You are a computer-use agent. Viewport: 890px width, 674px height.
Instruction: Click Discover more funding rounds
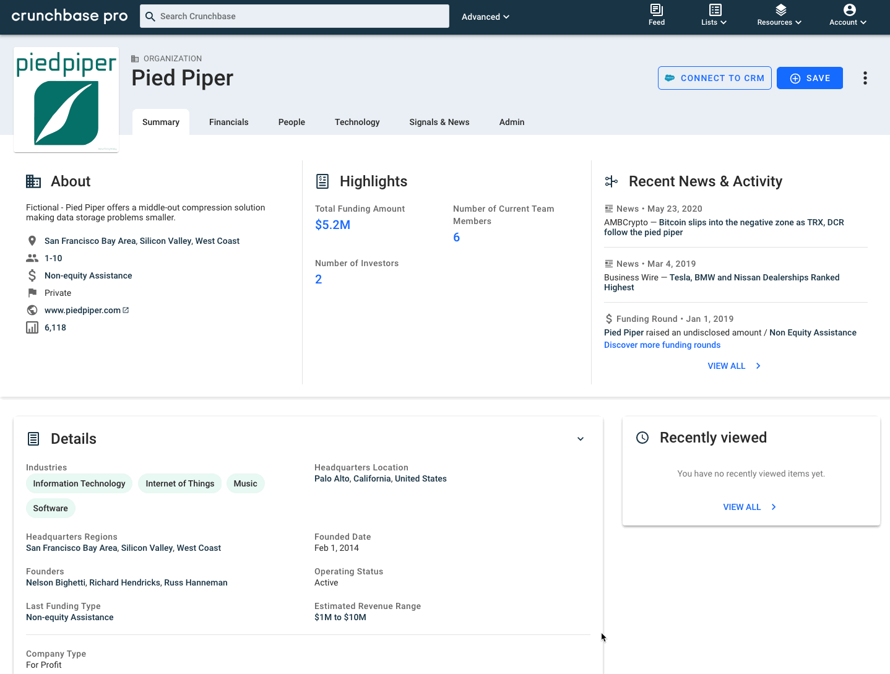tap(662, 345)
